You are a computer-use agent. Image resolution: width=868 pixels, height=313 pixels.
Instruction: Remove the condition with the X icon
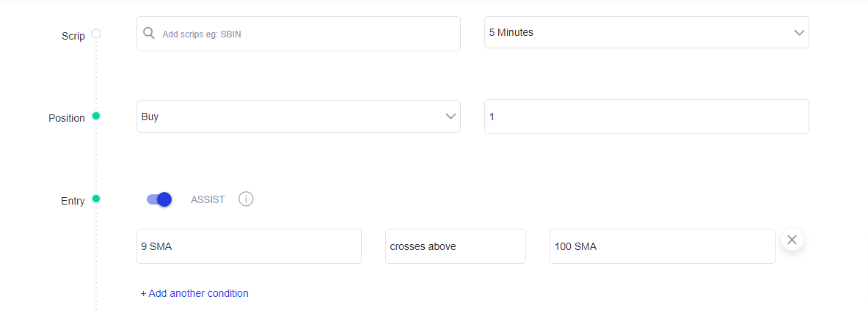(x=792, y=240)
